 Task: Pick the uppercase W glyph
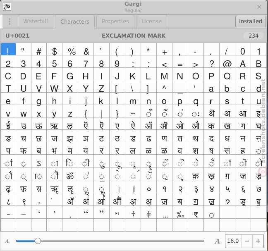pos(55,86)
